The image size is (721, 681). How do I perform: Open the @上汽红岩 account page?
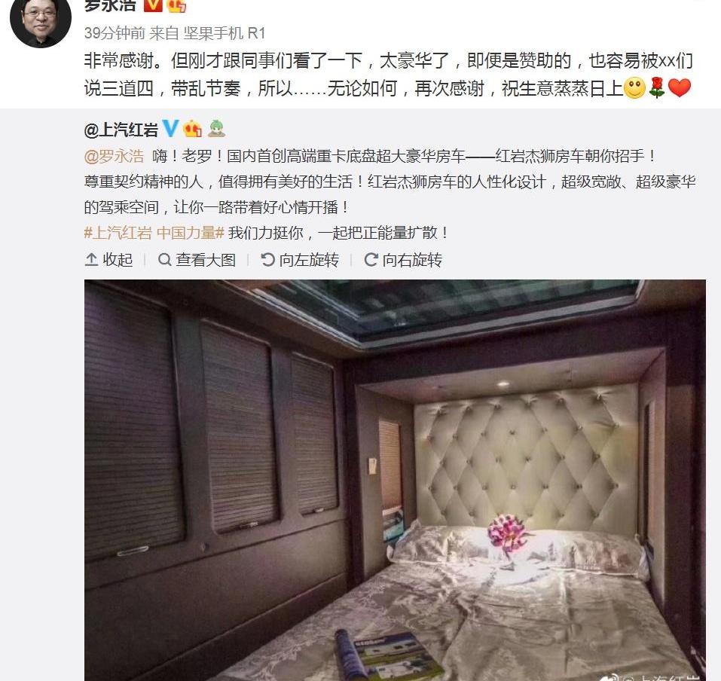point(121,130)
